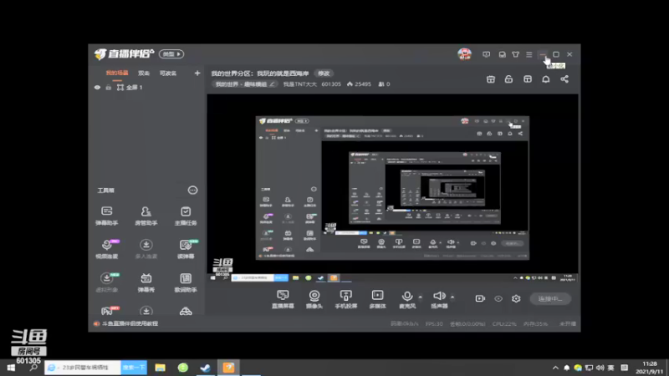
Task: Open the 多人连麦 tool
Action: pos(146,249)
